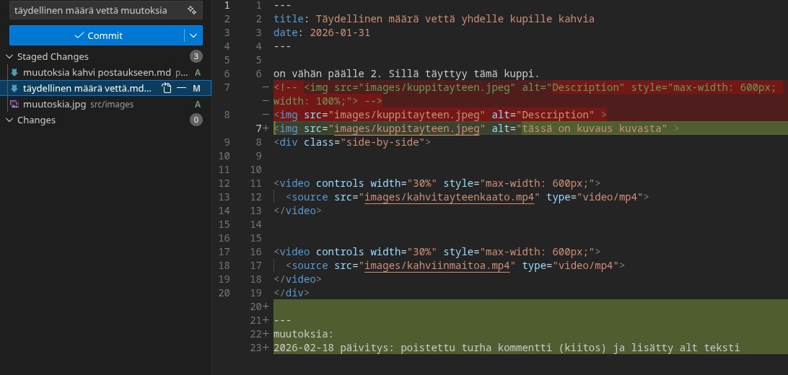Click added line number 23+ in gutter
788x375 pixels.
coord(259,348)
